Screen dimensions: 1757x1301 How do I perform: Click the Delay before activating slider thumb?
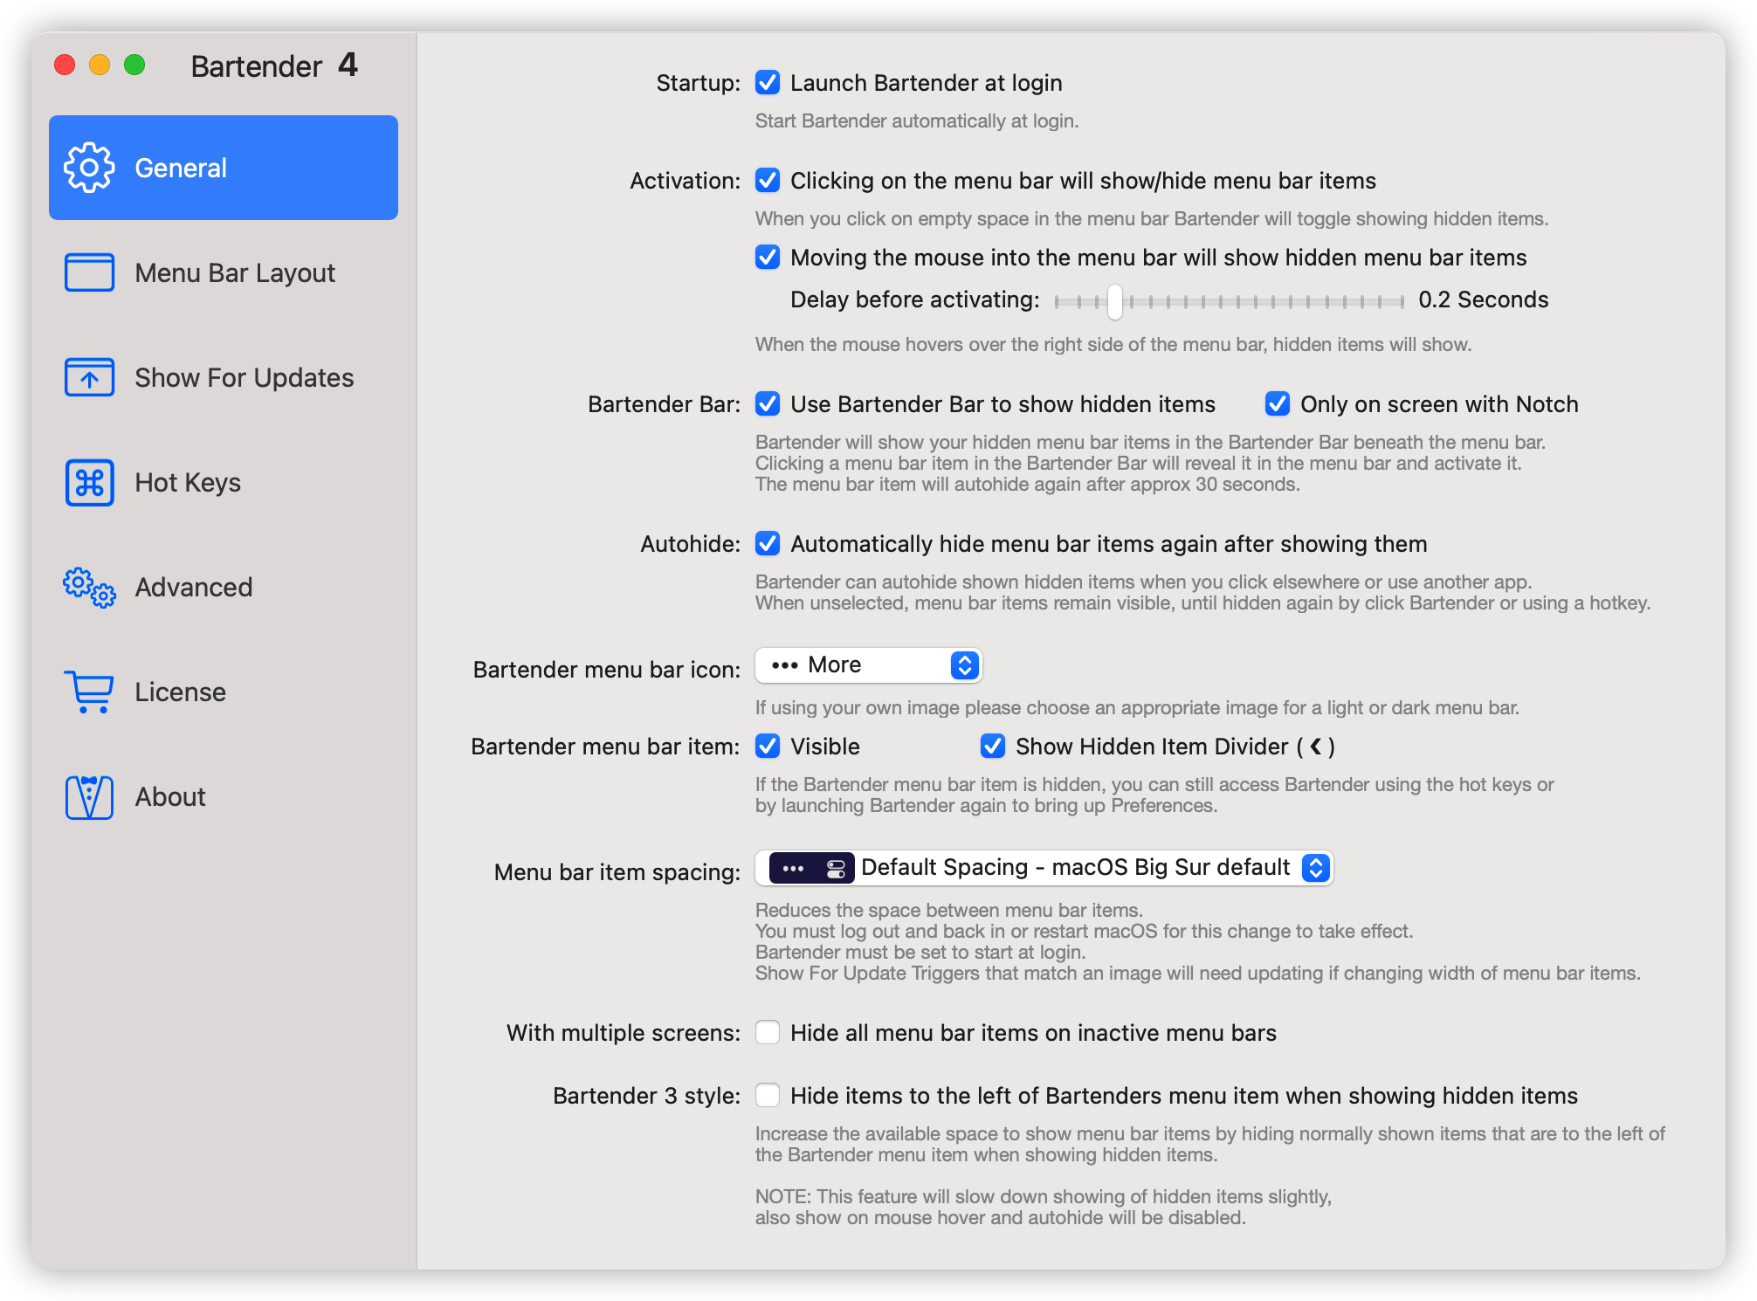[x=1114, y=302]
